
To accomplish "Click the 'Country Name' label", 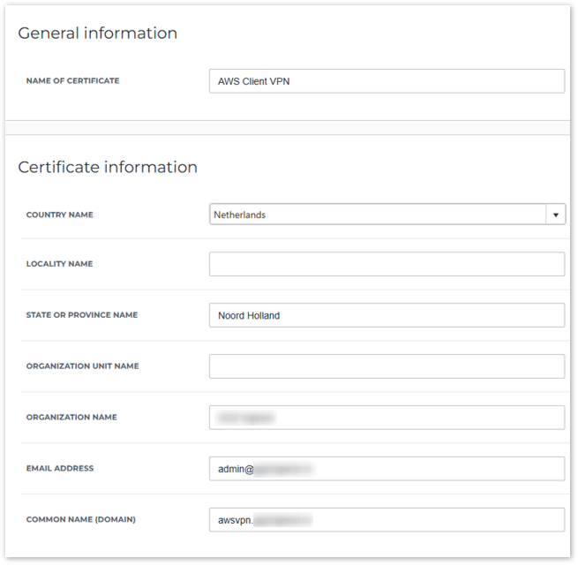I will coord(59,215).
